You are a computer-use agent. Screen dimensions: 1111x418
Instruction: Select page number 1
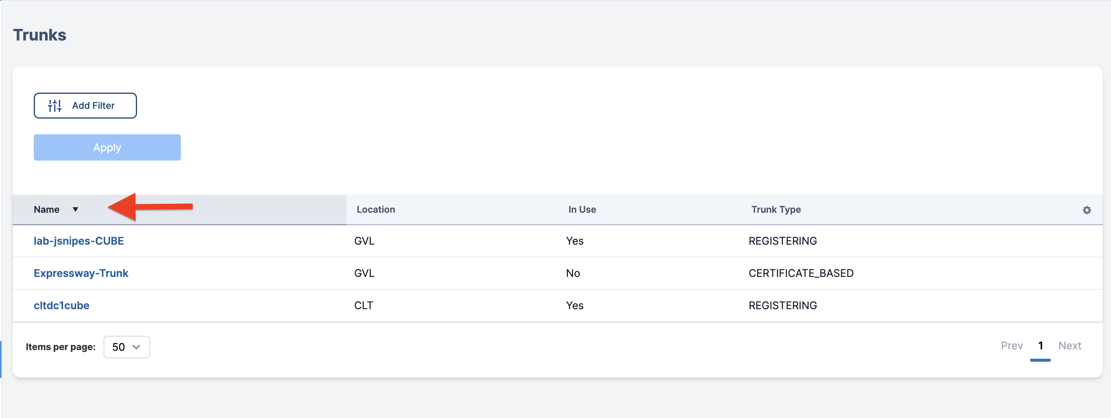click(1040, 346)
